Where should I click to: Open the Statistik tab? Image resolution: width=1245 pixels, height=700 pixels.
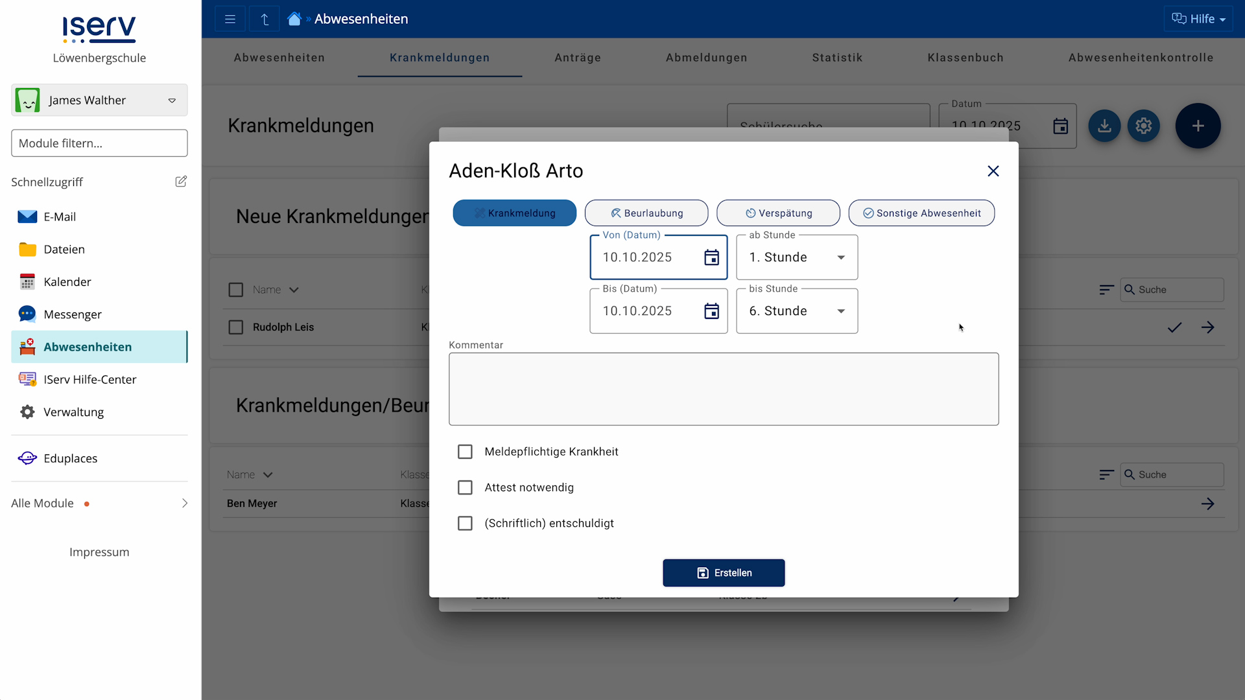838,58
